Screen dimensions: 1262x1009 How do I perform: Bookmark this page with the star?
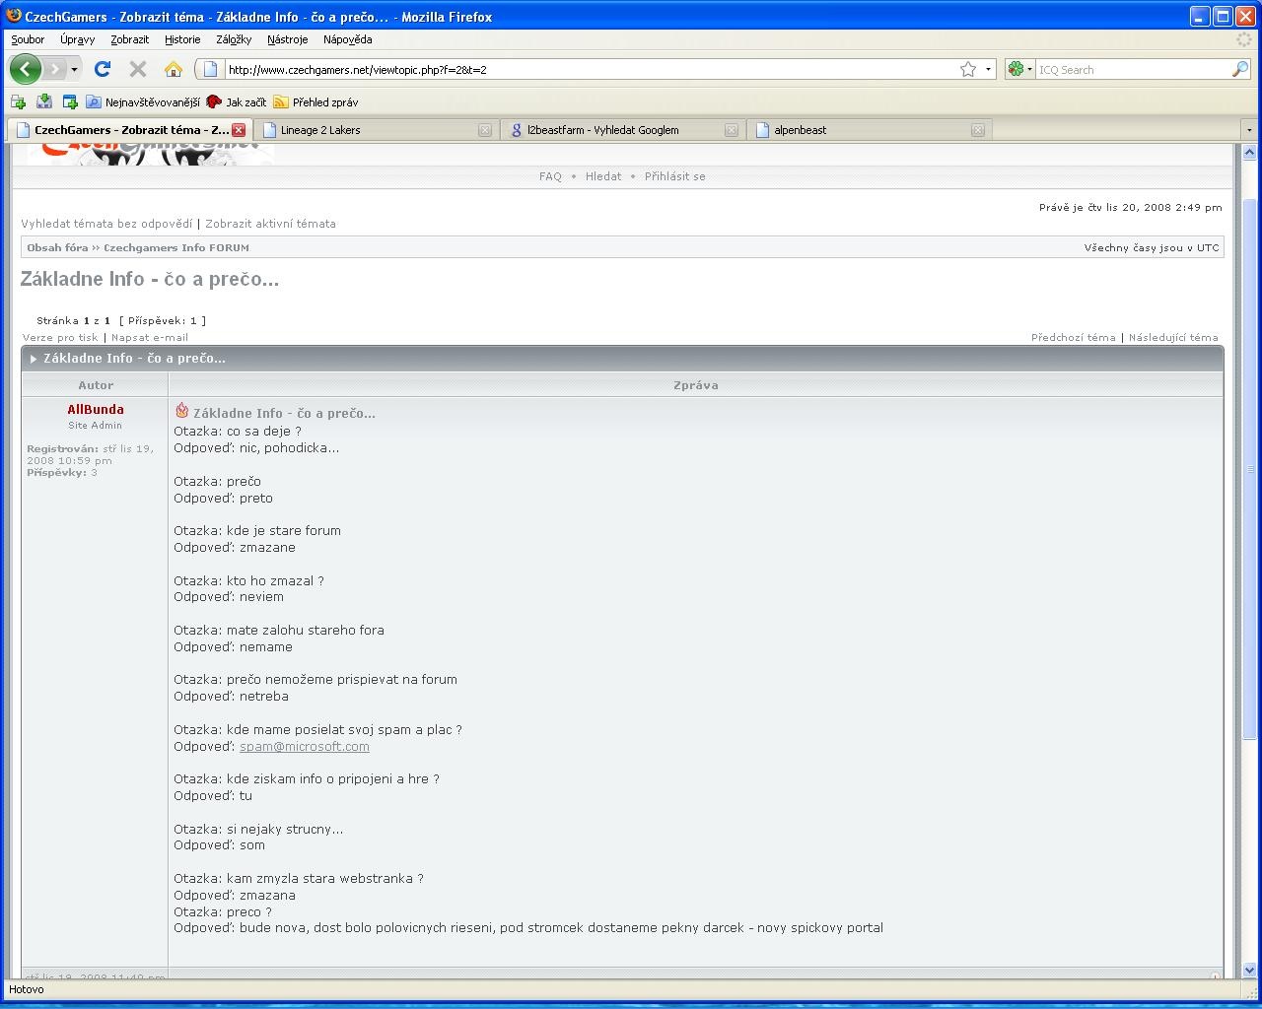(x=968, y=69)
